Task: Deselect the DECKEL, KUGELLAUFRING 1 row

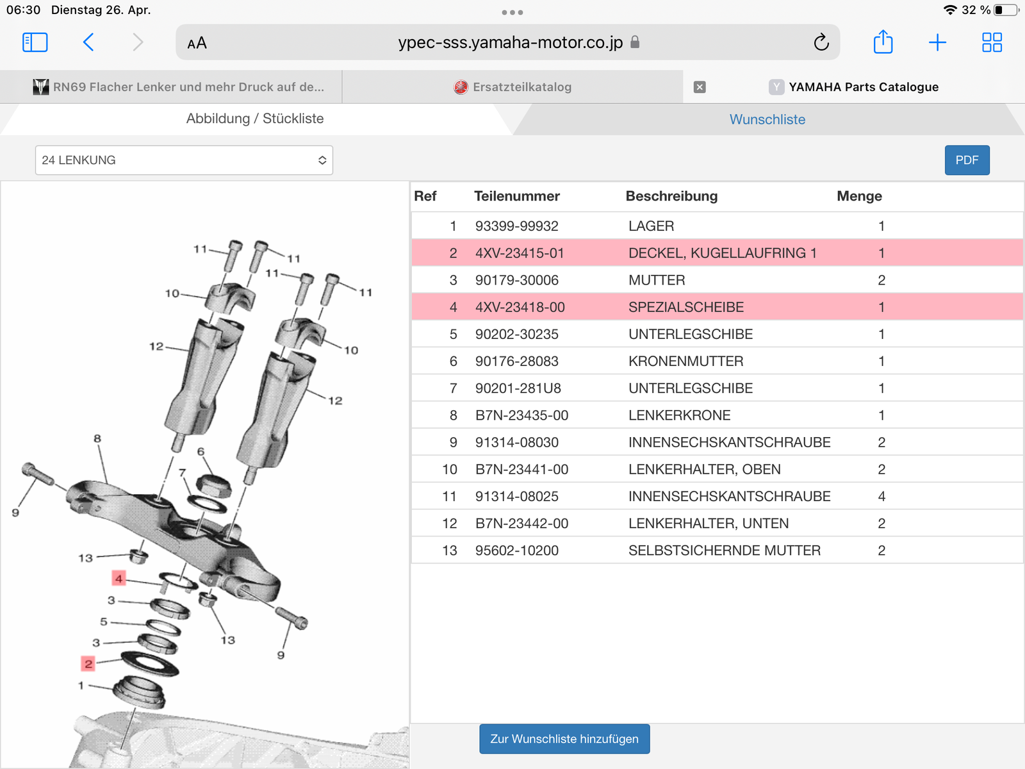Action: (721, 253)
